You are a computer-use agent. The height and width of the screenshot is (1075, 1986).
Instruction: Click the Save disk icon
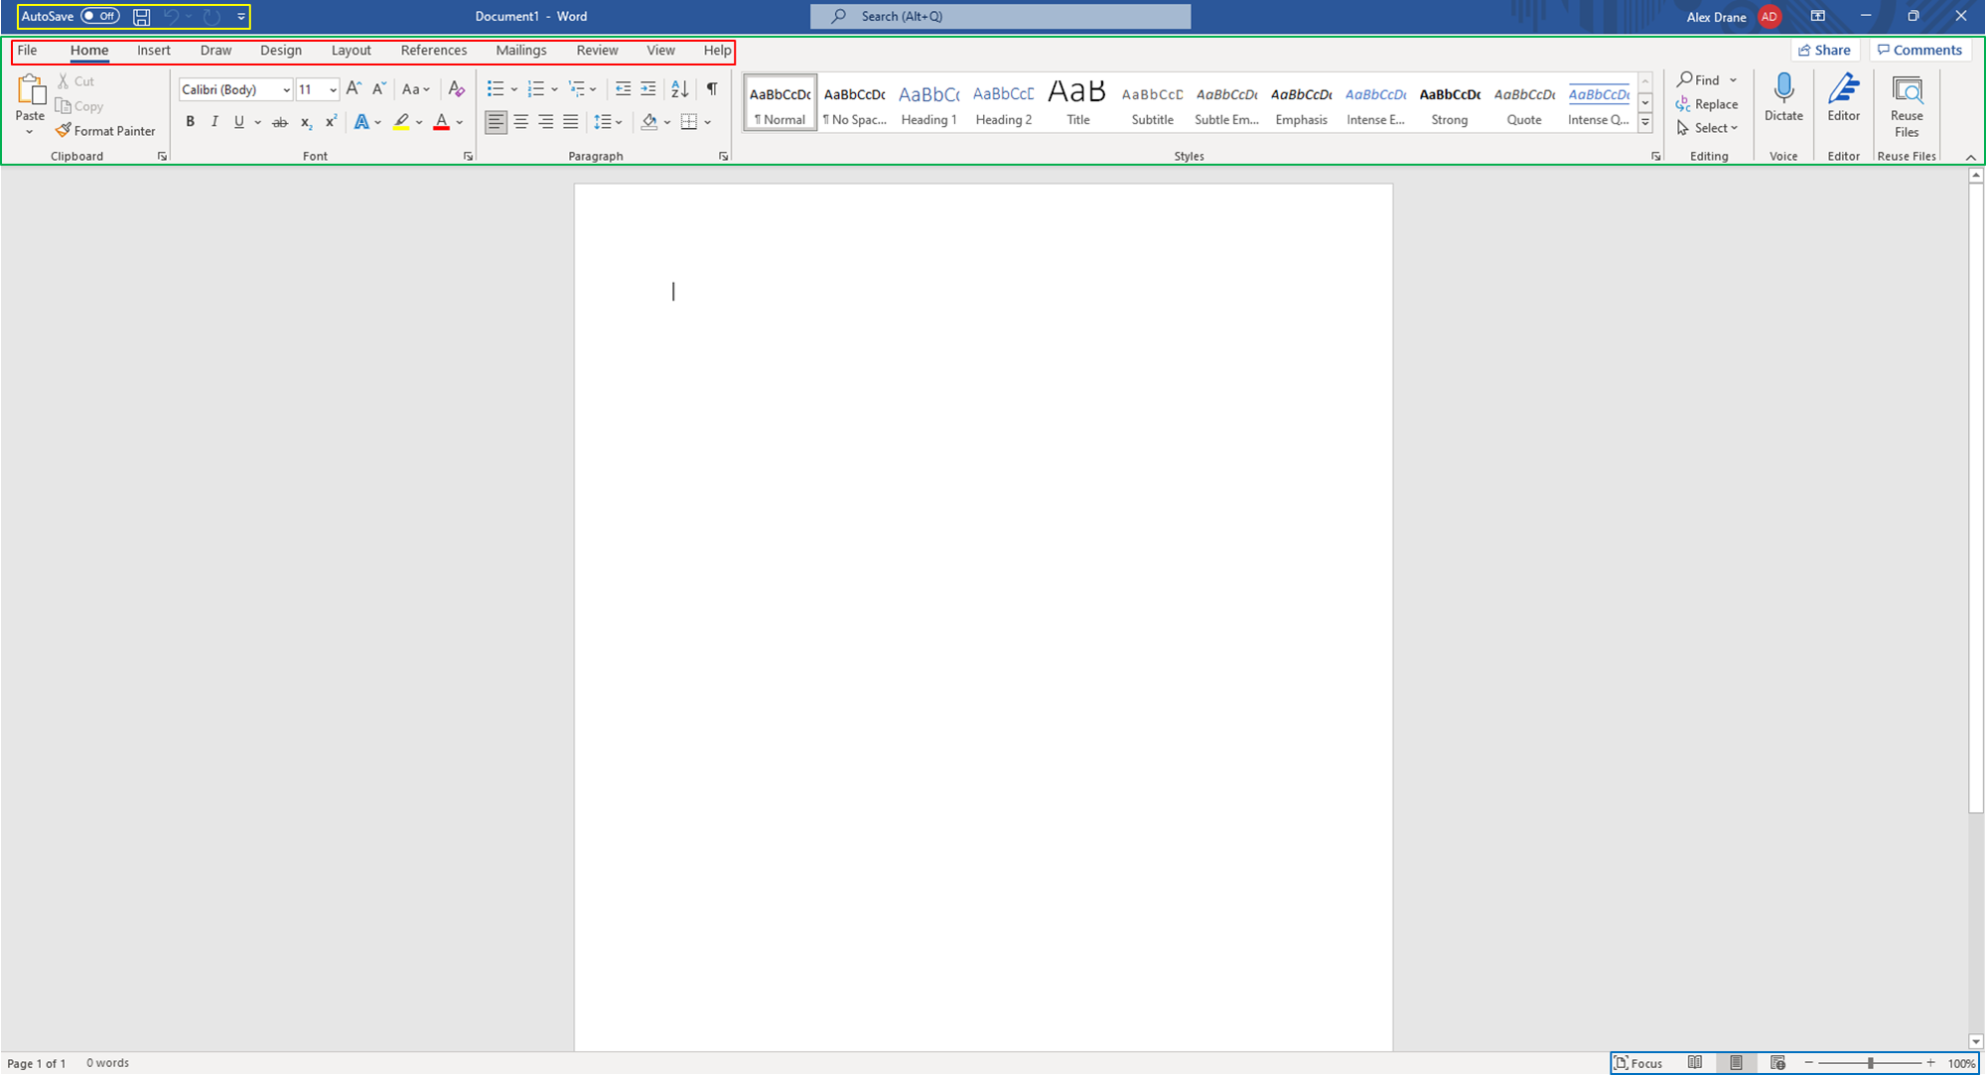pyautogui.click(x=141, y=17)
